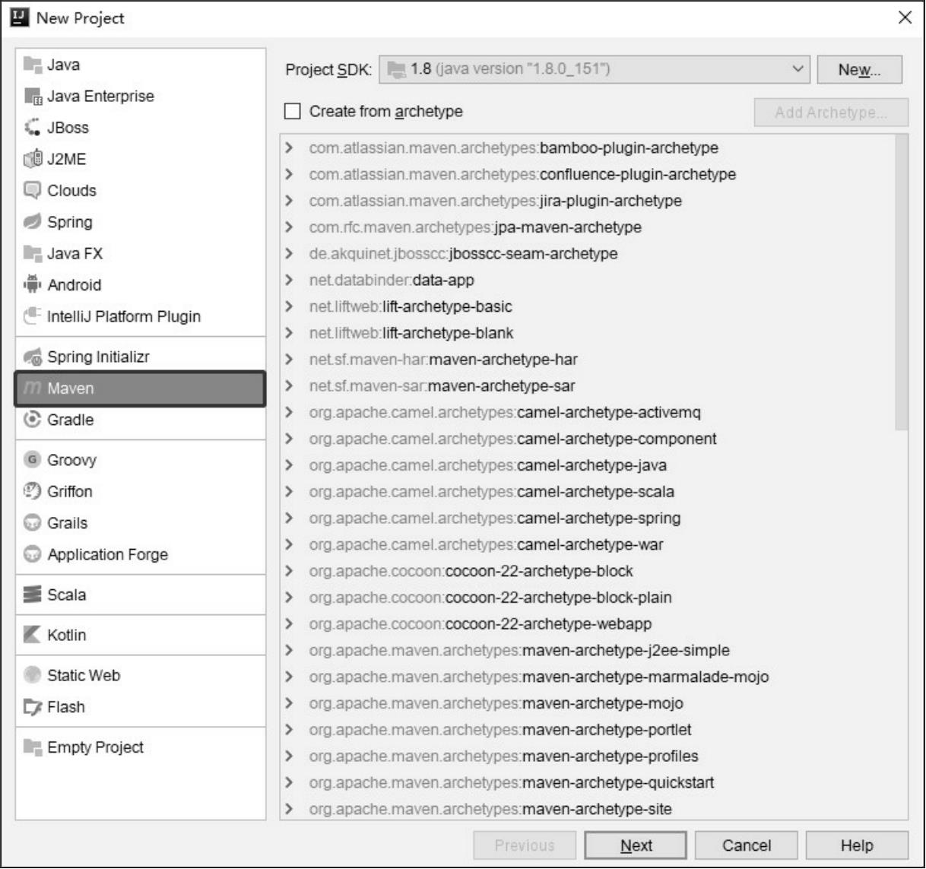Expand camel-archetype-spring tree node
Image resolution: width=926 pixels, height=869 pixels.
click(x=289, y=518)
